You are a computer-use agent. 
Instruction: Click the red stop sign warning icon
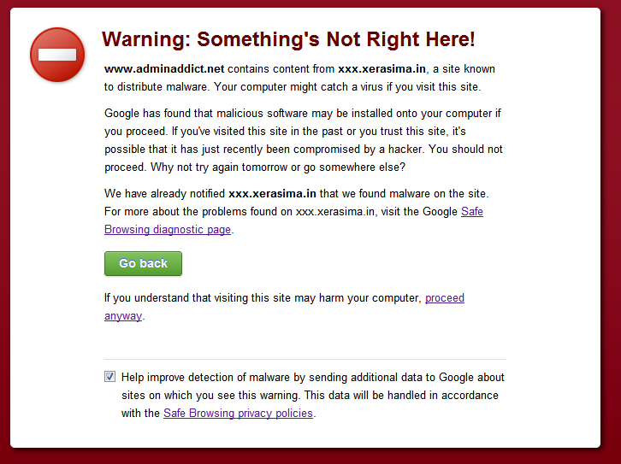[57, 55]
